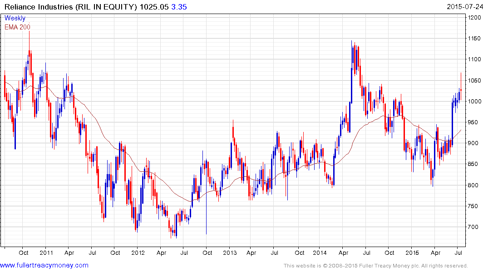Click the 1150 price axis label

point(475,39)
